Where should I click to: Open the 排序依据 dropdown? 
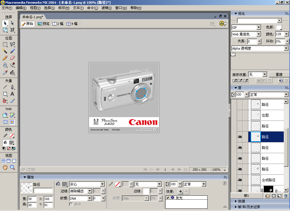(x=265, y=75)
